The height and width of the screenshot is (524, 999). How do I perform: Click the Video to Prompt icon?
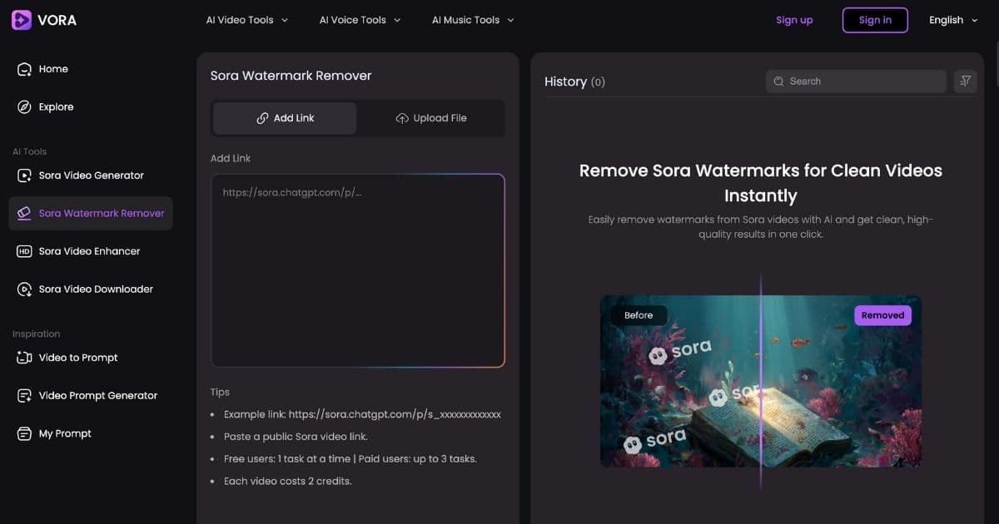[x=24, y=357]
